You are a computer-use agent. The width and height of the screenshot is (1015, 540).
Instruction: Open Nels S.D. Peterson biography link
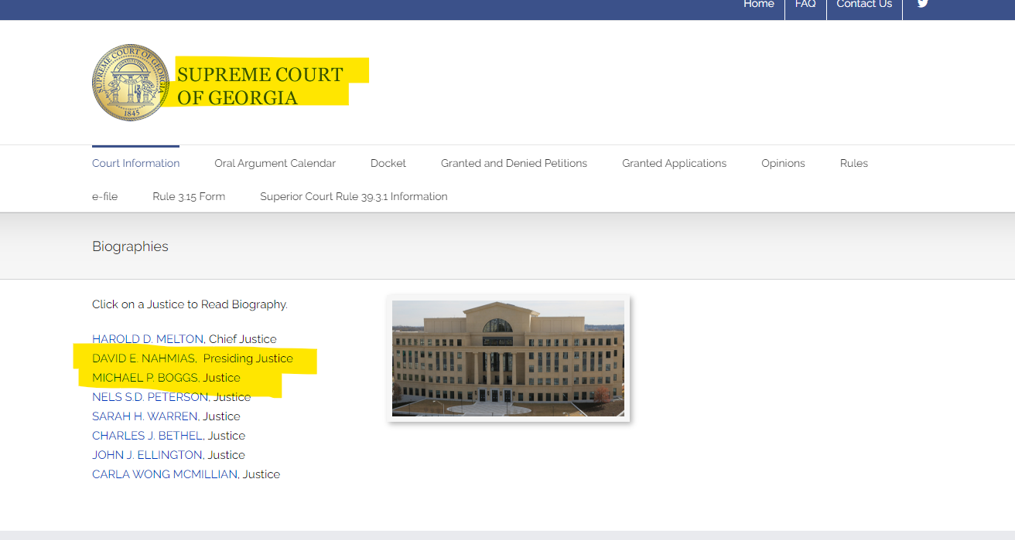point(150,397)
